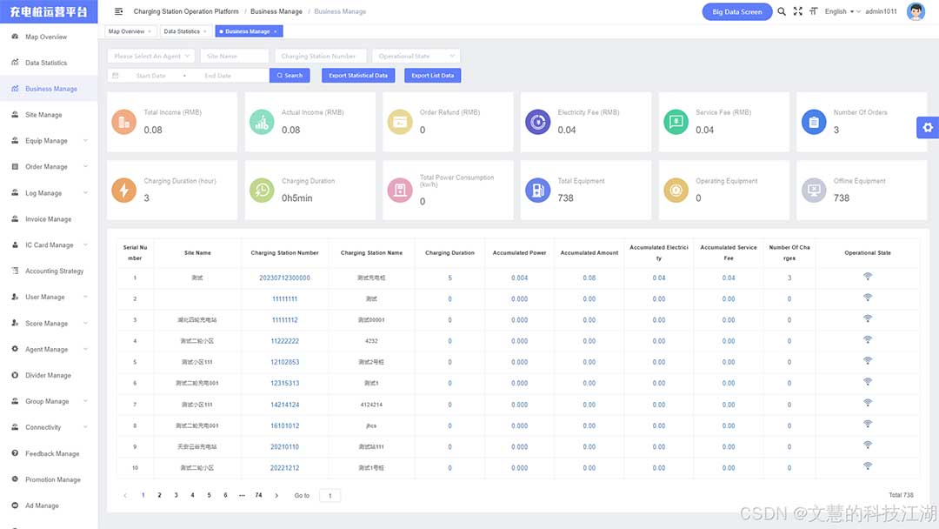This screenshot has width=939, height=529.
Task: Open the Big Data Screen
Action: 737,11
